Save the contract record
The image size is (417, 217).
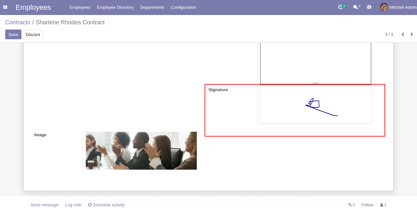pyautogui.click(x=13, y=34)
